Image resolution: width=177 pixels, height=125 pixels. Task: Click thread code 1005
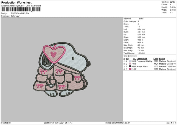click(x=156, y=61)
